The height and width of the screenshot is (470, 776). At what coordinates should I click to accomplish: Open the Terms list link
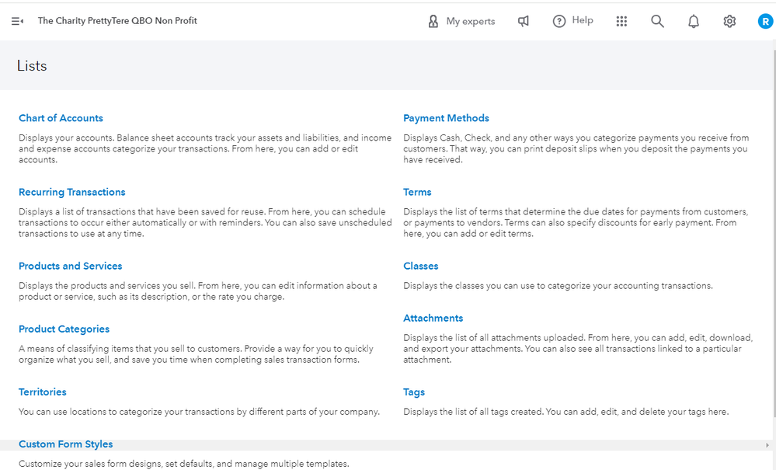(417, 192)
